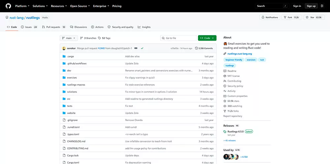Viewport: 330px width, 164px height.
Task: Open the rust-lang owner link
Action: point(16,18)
